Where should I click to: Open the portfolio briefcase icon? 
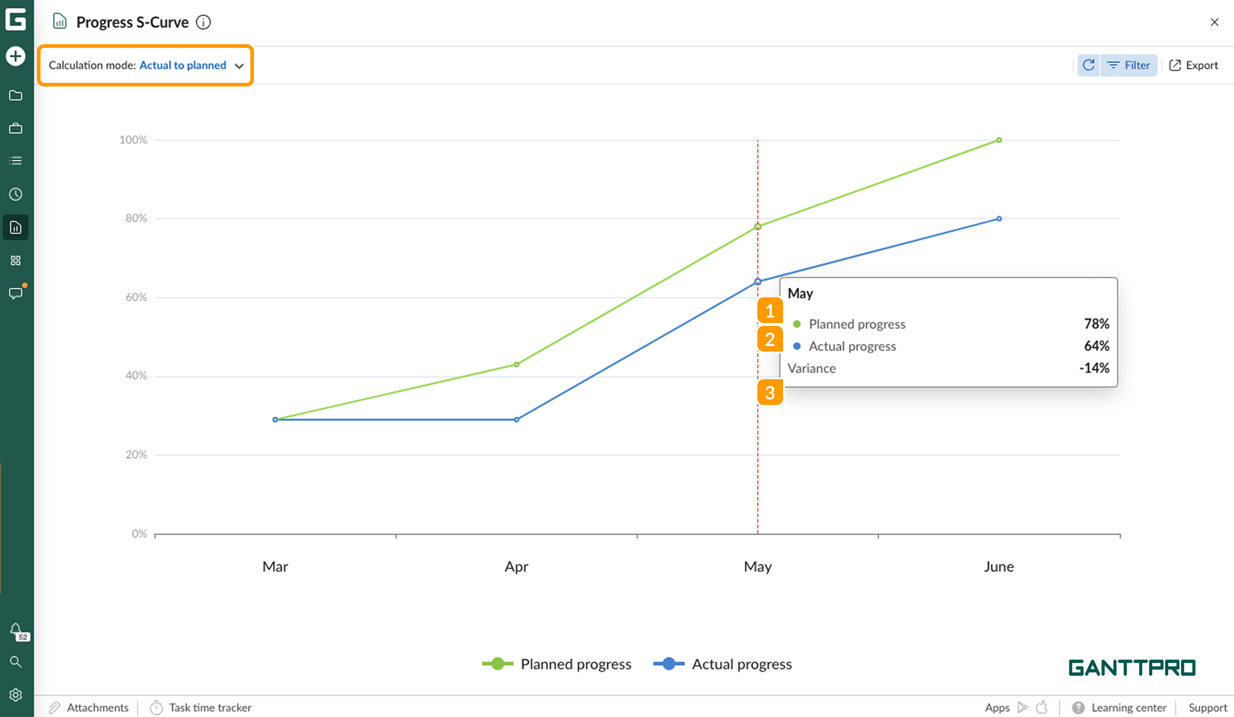[16, 128]
